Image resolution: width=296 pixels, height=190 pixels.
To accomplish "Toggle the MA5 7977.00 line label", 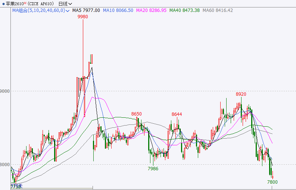I will point(86,10).
